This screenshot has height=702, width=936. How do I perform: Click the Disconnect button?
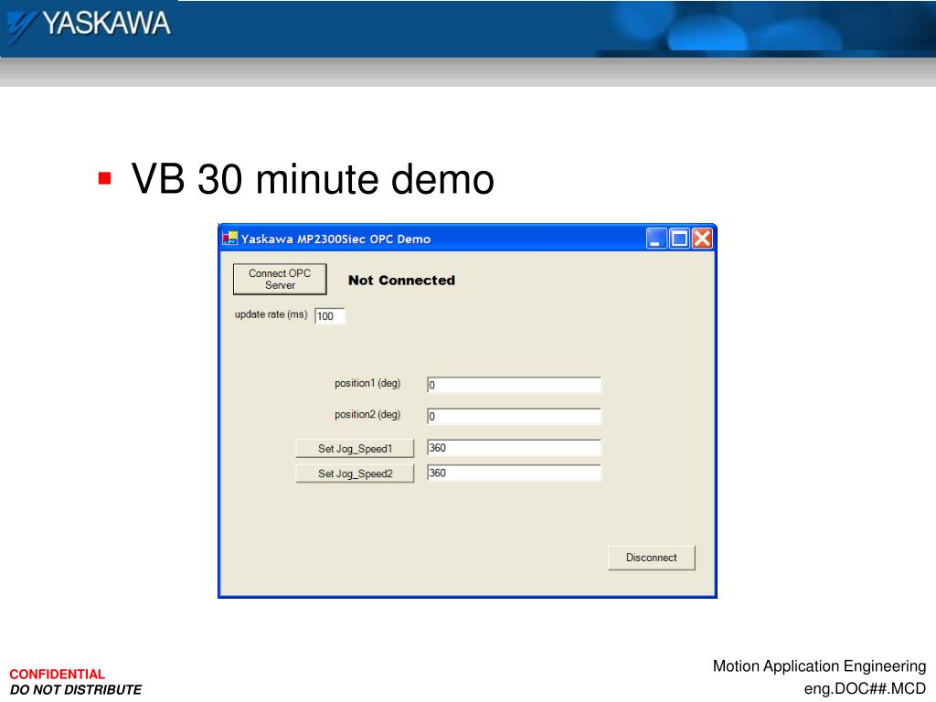point(651,558)
